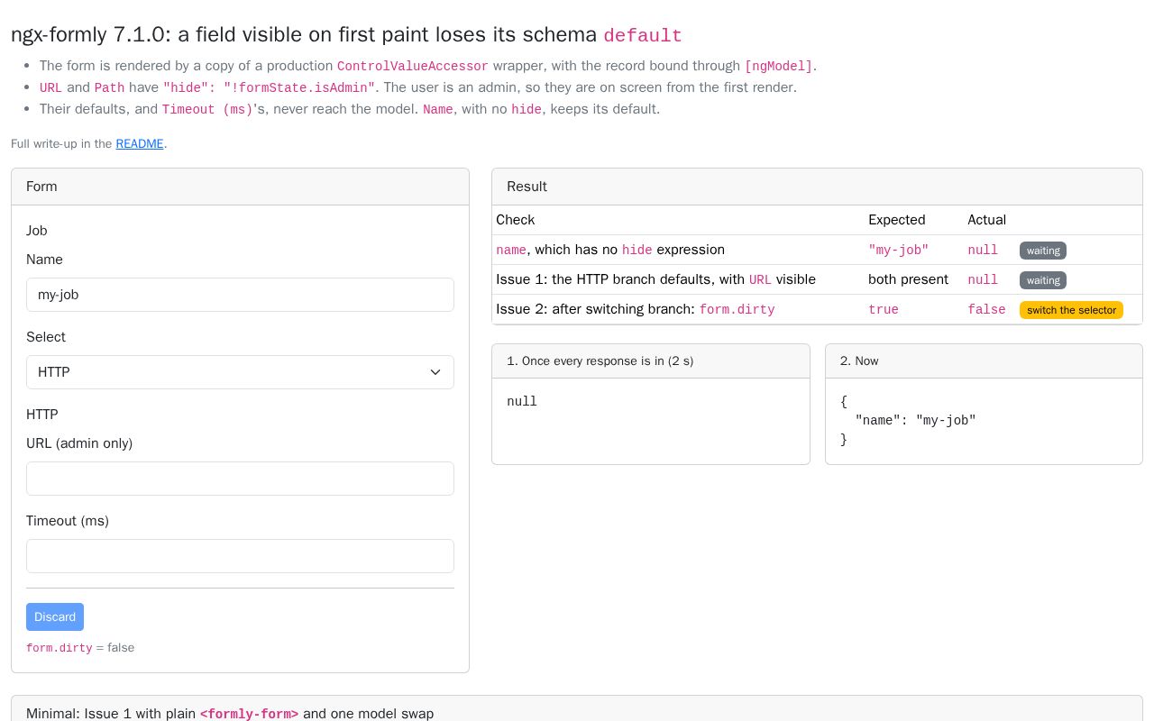Click the page heading about ngx-formly 7.1.0
Screen dimensions: 1154x721
tap(346, 34)
